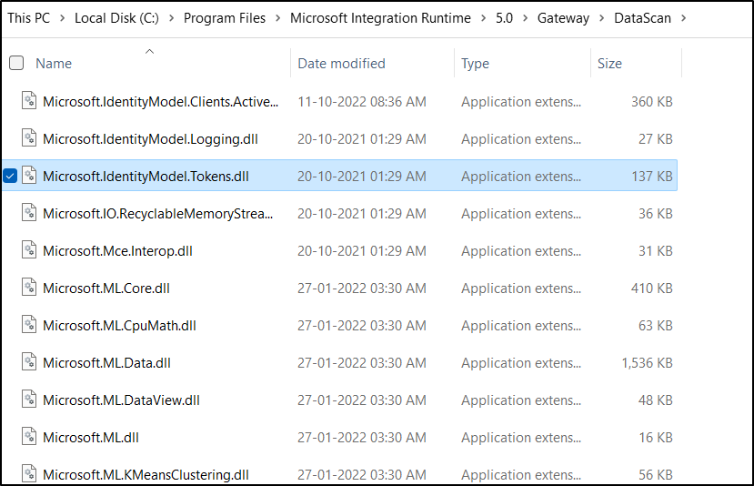754x486 pixels.
Task: Expand the chevron after DataScan breadcrumb
Action: (683, 18)
